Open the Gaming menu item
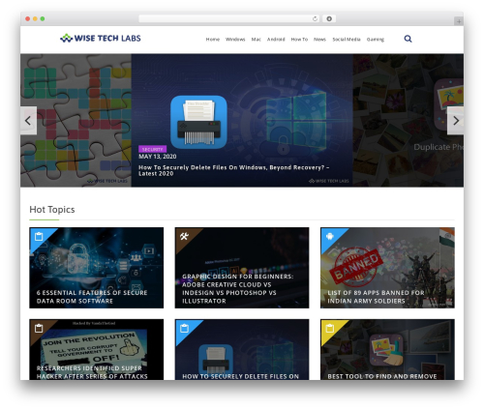 376,40
